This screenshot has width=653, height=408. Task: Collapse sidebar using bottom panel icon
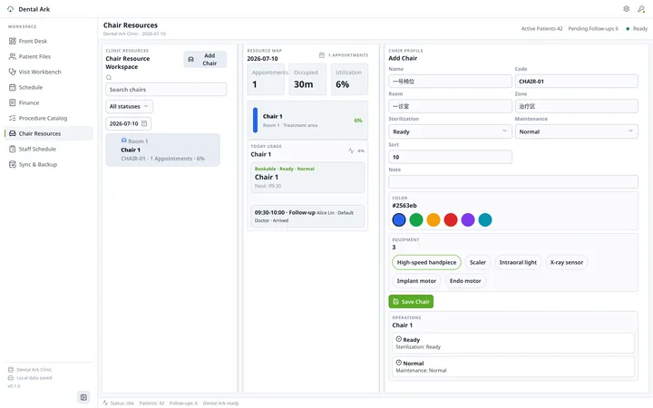83,397
